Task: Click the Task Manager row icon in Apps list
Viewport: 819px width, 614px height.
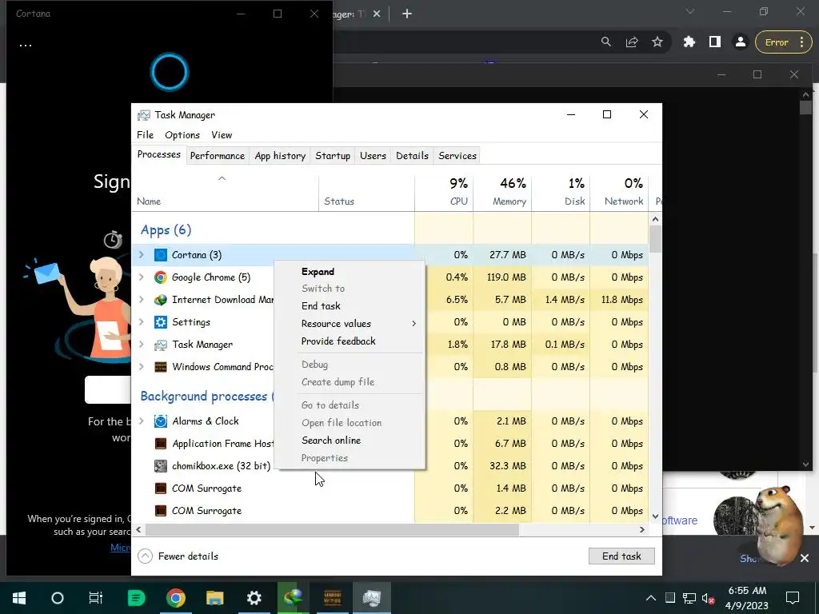Action: tap(160, 345)
